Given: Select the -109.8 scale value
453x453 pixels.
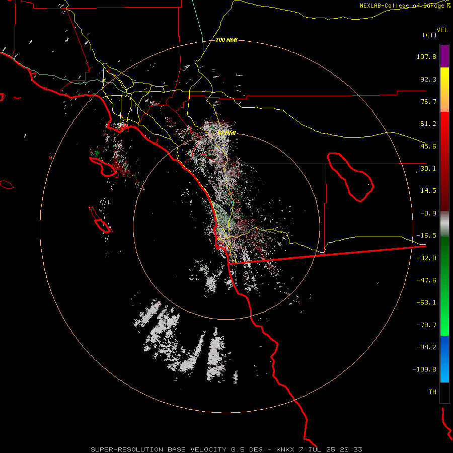Looking at the screenshot, I should point(424,369).
